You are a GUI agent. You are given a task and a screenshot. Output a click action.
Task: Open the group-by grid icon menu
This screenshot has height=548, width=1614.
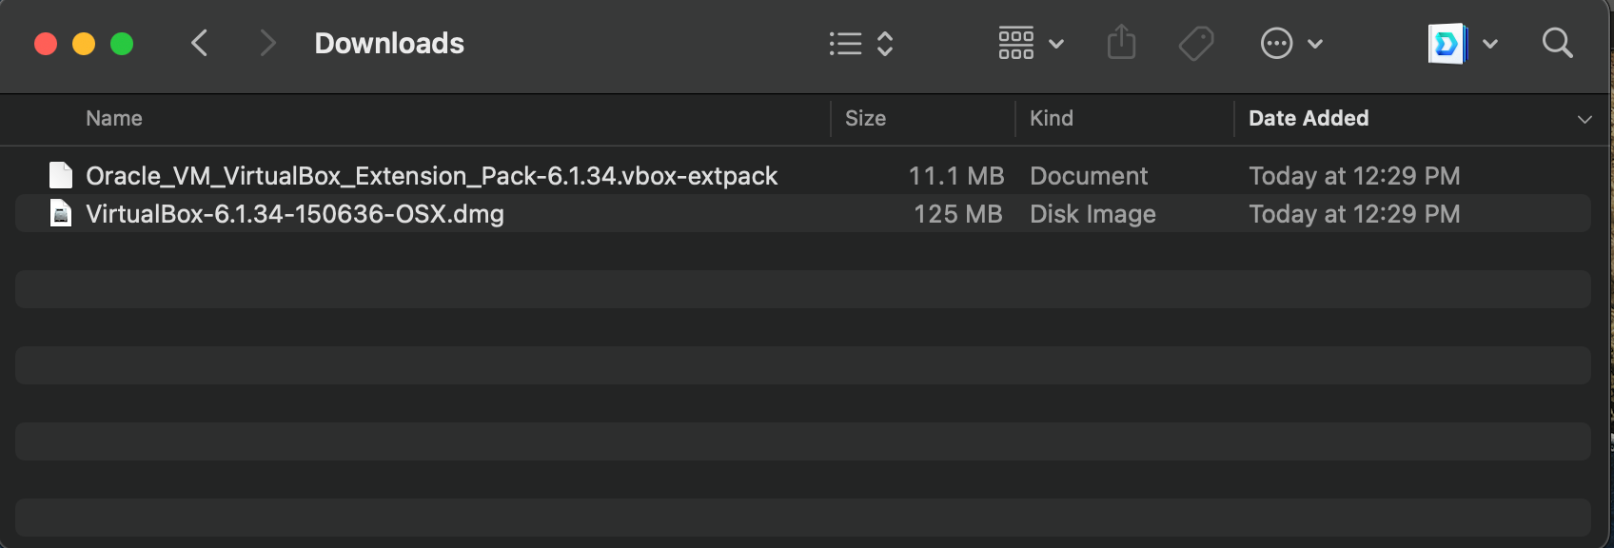pos(1015,44)
